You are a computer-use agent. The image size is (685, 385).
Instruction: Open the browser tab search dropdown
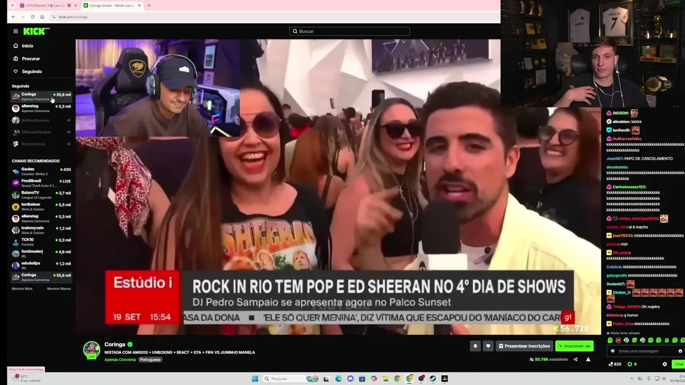[x=12, y=5]
